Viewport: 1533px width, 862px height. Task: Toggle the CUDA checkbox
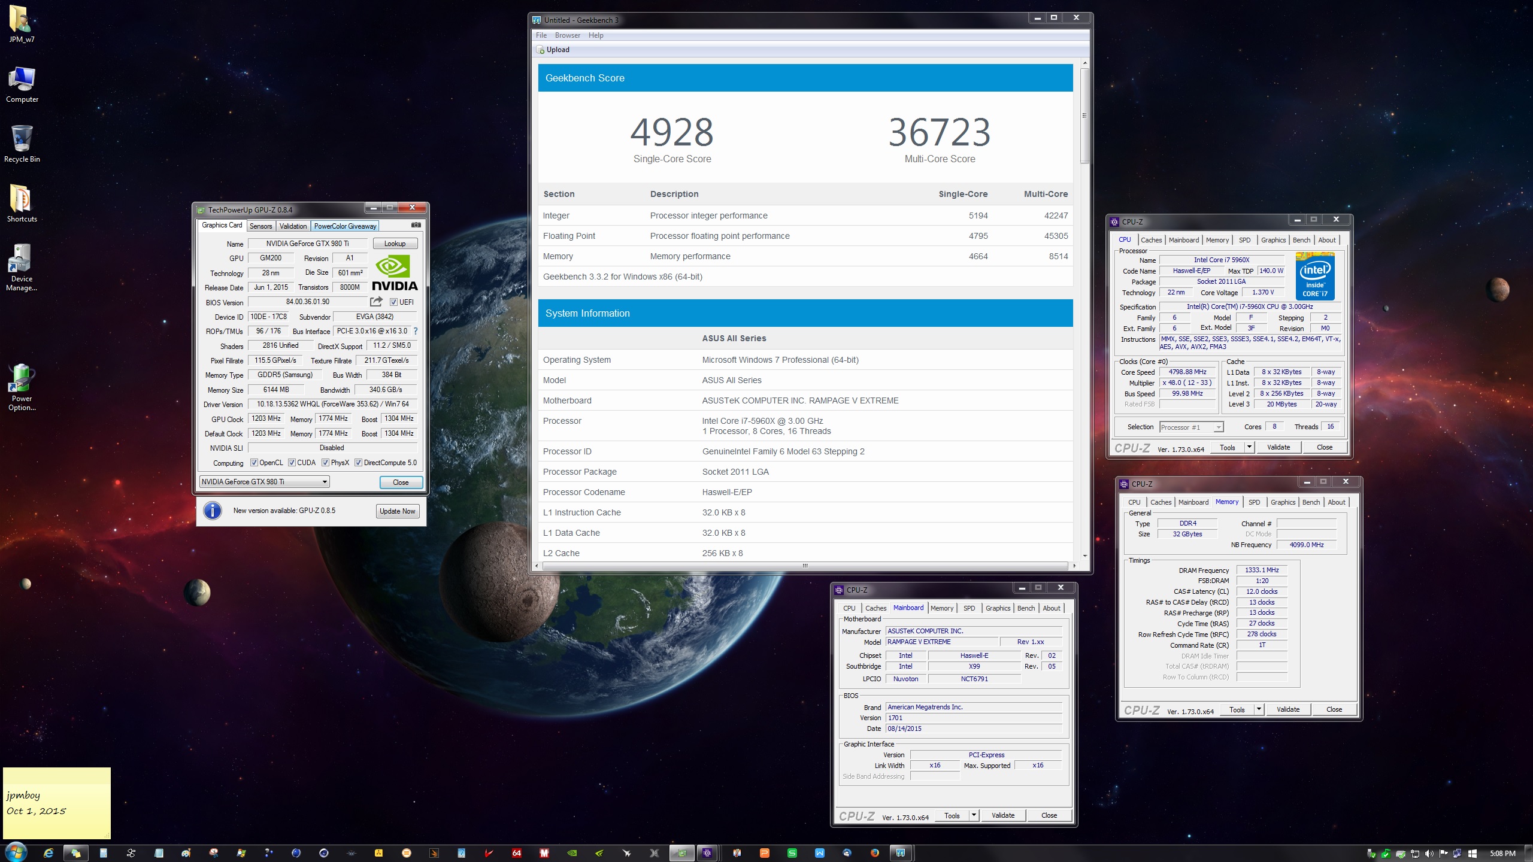pyautogui.click(x=292, y=463)
